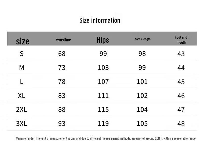Click the 'size' column header
The image size is (205, 153).
click(23, 41)
